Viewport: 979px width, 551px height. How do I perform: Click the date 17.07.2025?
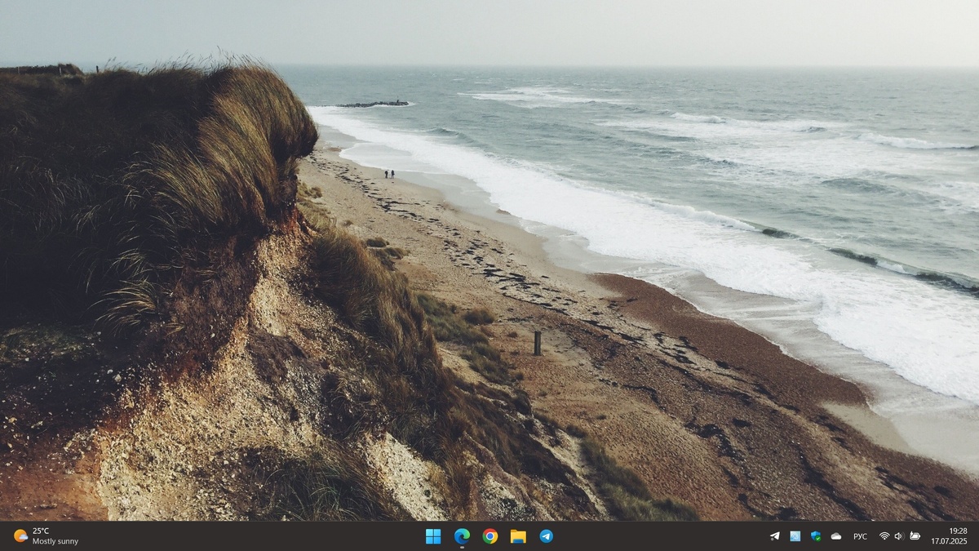(x=950, y=541)
